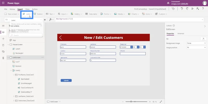
Task: Open the Insert plus icon in left rail
Action: (x=3, y=39)
